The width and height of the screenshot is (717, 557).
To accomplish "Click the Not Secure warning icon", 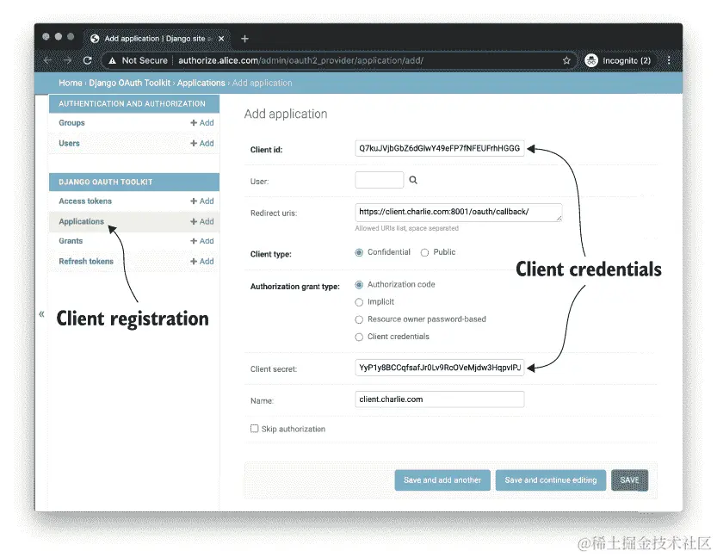I will point(113,60).
